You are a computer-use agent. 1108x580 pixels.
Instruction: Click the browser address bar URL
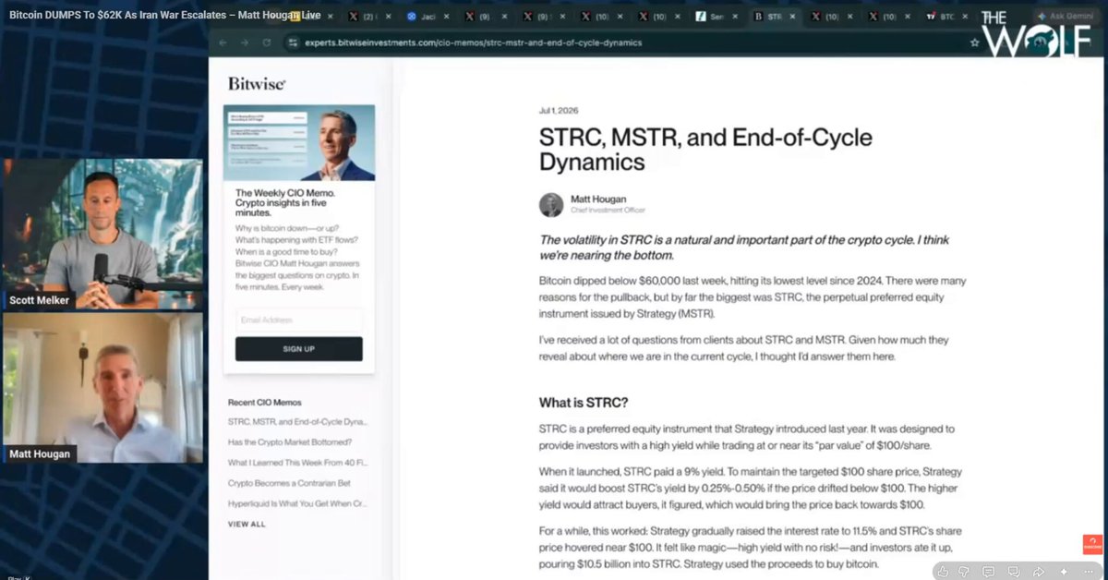click(x=472, y=42)
